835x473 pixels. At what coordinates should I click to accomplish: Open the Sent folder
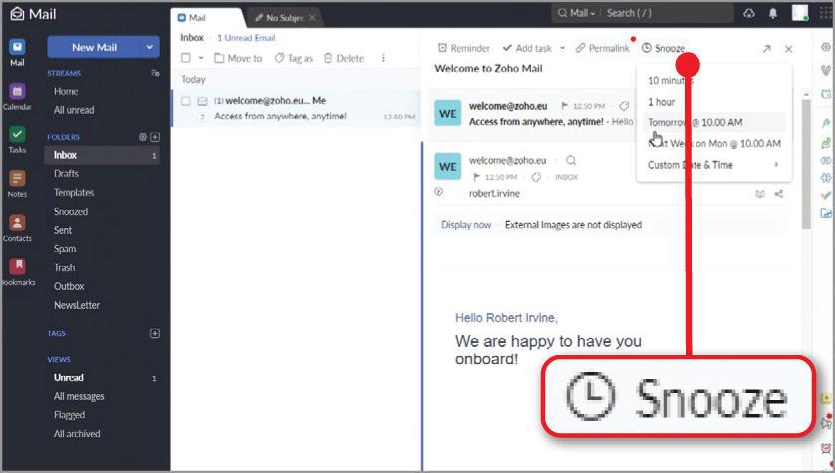63,230
